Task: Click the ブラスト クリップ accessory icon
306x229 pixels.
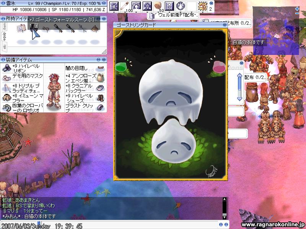Action: [101, 108]
